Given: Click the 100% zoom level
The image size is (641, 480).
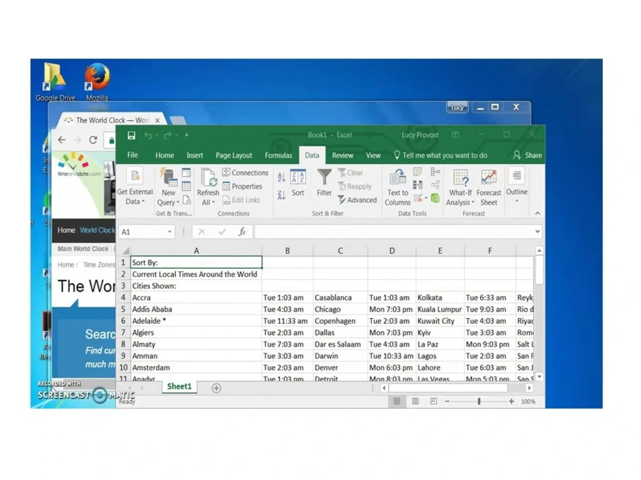Looking at the screenshot, I should (x=528, y=402).
